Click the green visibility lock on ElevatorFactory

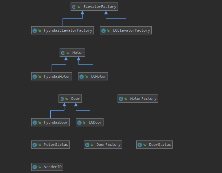coord(79,7)
